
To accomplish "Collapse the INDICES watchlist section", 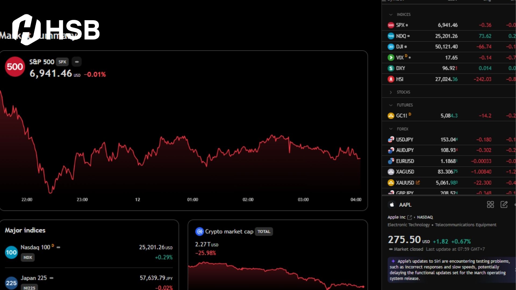I will (x=391, y=15).
